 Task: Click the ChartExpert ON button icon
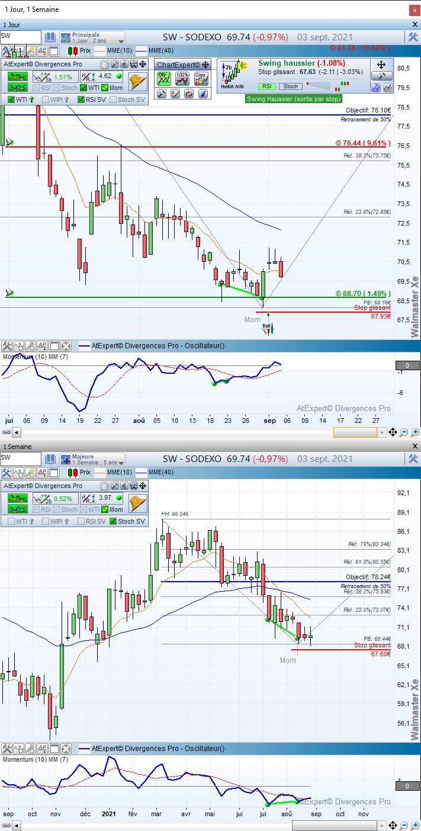(163, 78)
